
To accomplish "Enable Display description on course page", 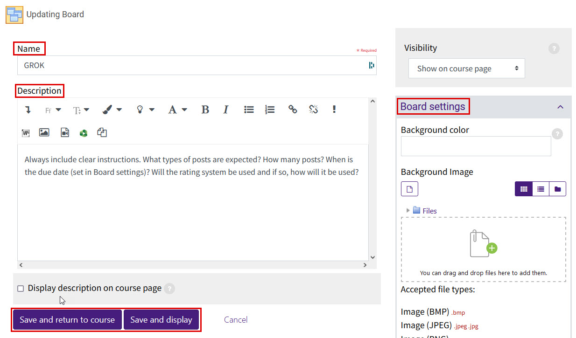I will [x=21, y=288].
